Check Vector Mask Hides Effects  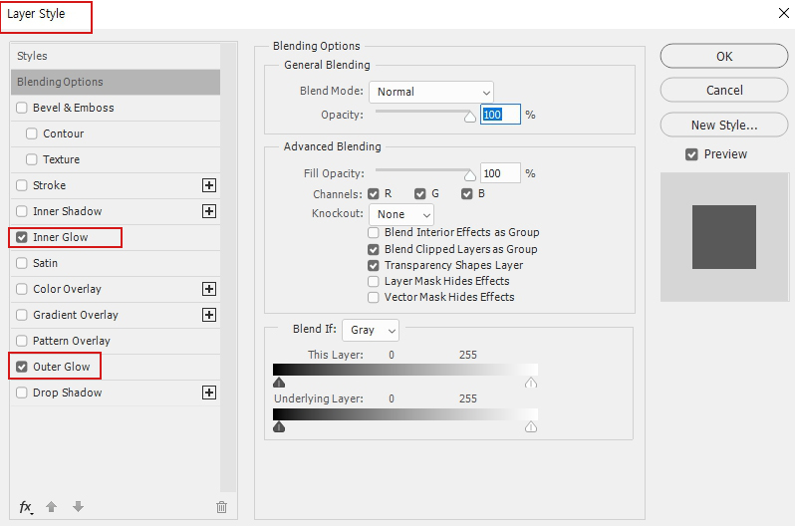374,297
